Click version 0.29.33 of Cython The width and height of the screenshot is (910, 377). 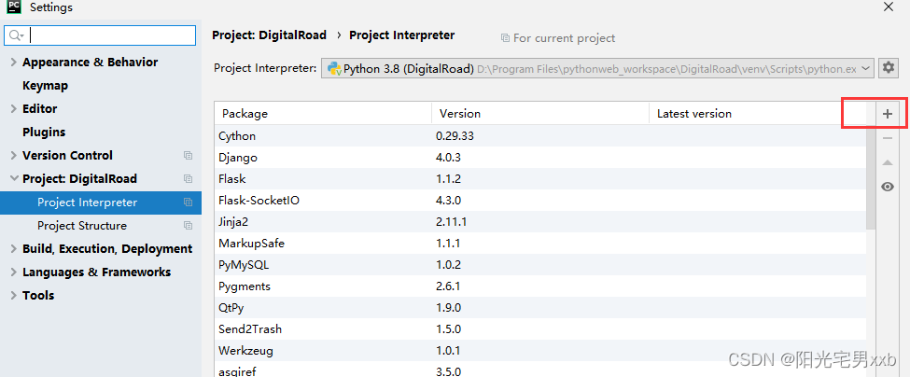(x=455, y=136)
